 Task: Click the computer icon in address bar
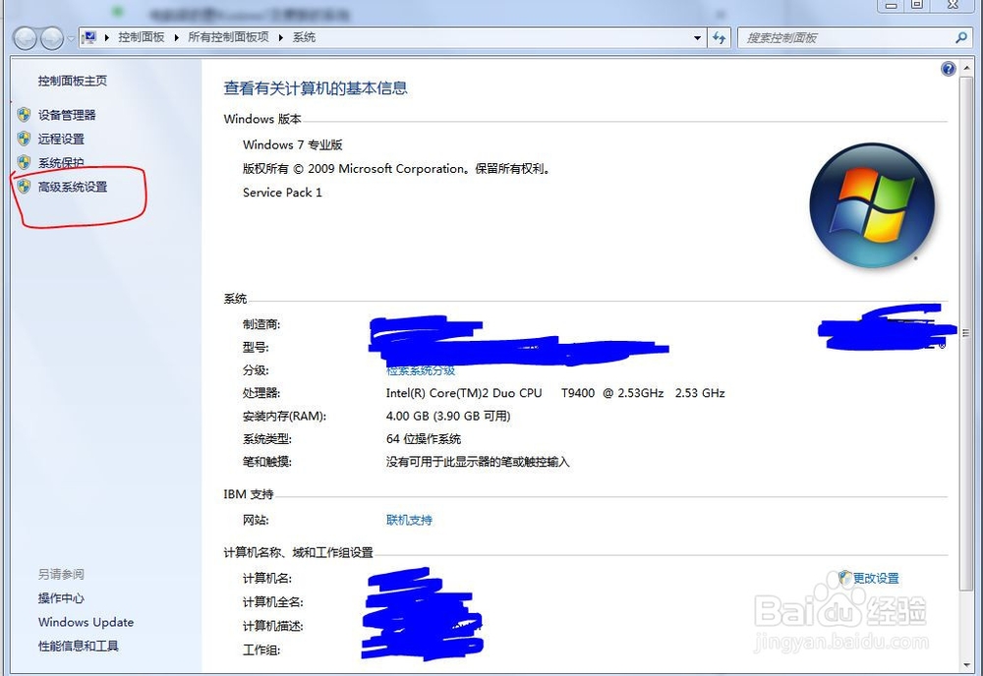pos(89,37)
